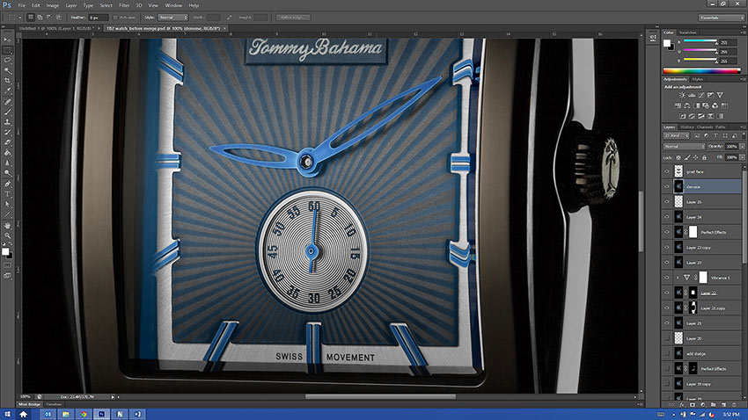Hide the grad face layer
This screenshot has height=420, width=748.
[x=667, y=171]
